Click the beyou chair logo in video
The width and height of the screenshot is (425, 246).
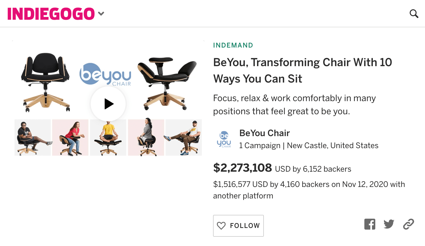(105, 74)
